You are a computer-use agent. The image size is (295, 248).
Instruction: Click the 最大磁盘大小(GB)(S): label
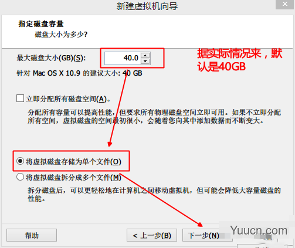click(x=51, y=58)
